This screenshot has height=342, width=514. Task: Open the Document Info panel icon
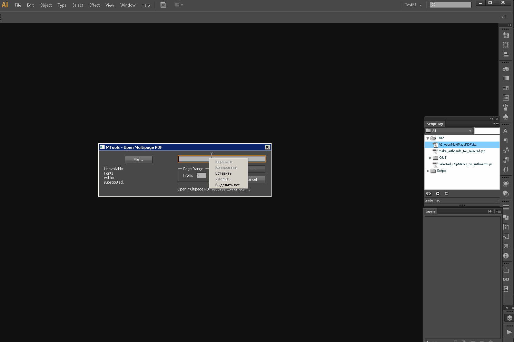coord(506,227)
